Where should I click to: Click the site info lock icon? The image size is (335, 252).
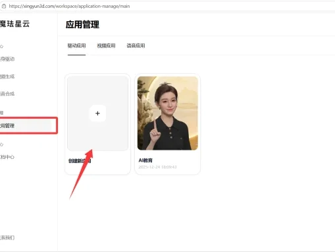click(x=4, y=7)
